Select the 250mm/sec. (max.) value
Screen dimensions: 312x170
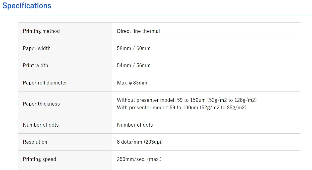point(139,159)
